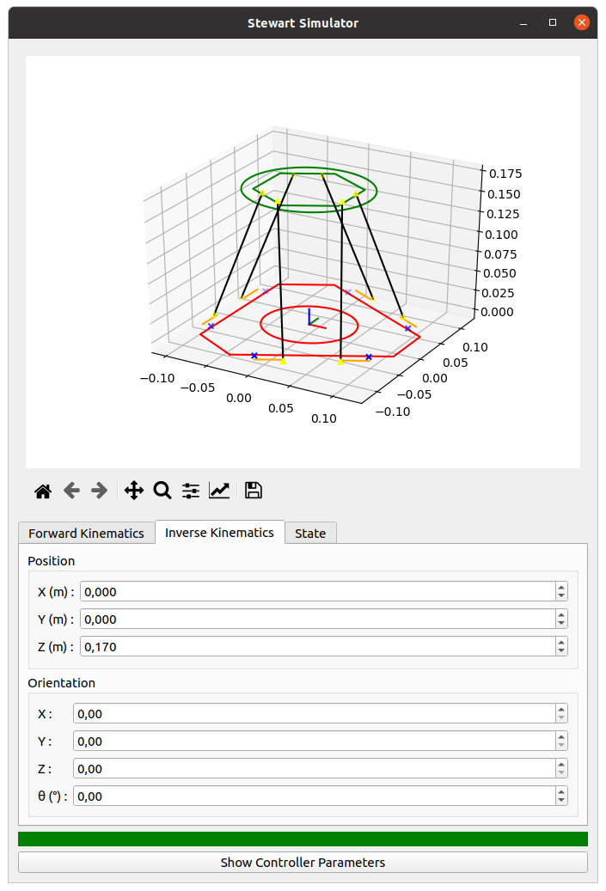Save the figure with floppy icon

(253, 491)
